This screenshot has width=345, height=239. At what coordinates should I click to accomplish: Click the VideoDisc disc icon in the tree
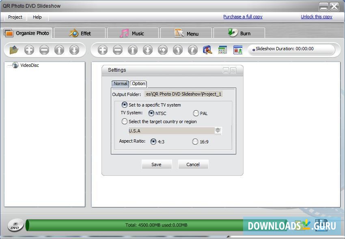(15, 65)
